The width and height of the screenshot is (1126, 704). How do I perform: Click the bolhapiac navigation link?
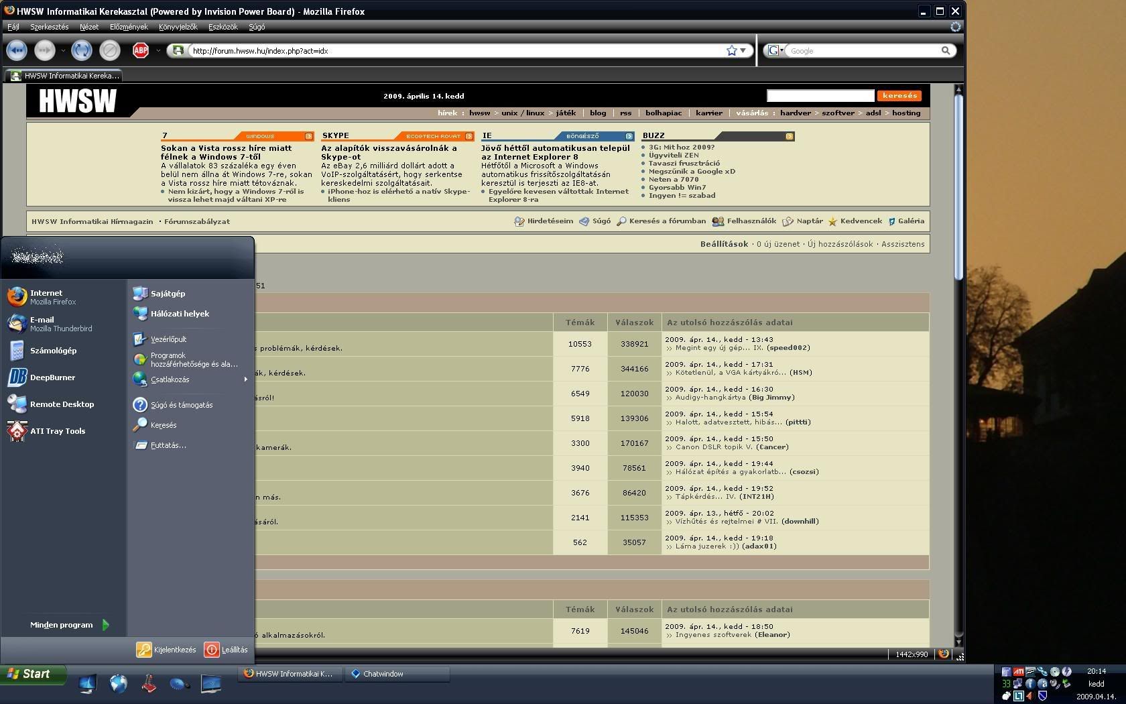[x=664, y=113]
